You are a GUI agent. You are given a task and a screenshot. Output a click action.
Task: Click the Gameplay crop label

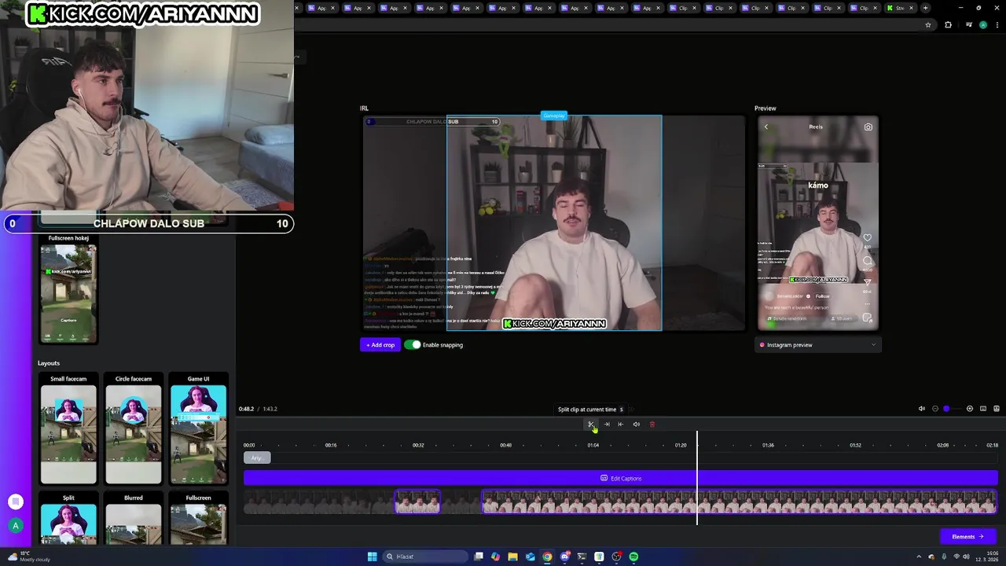554,116
